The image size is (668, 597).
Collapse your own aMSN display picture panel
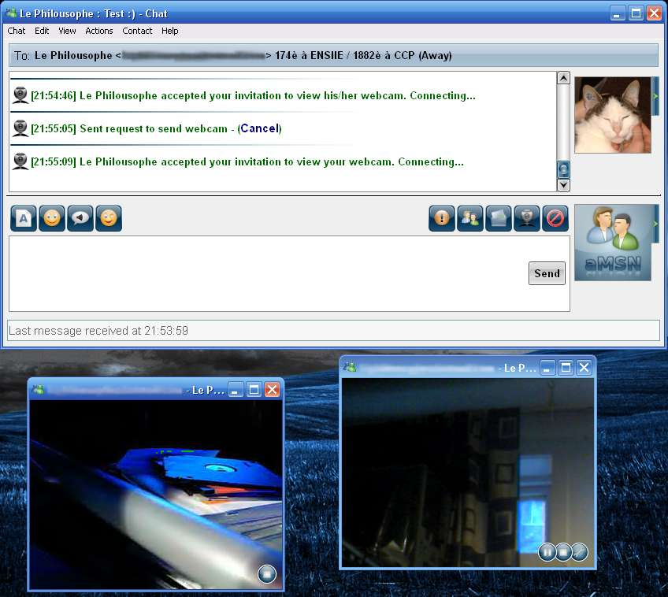point(655,228)
